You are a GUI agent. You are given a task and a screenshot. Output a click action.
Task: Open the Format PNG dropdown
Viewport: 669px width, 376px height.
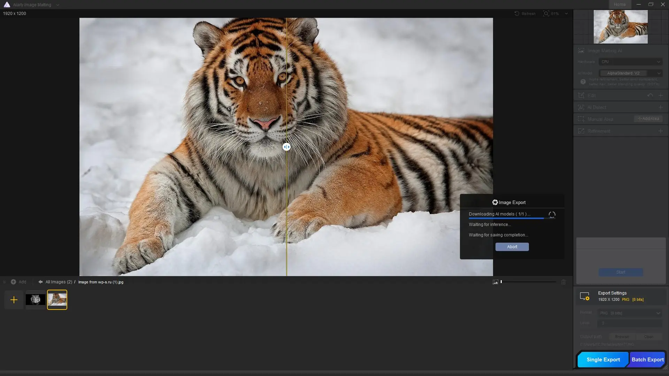[x=629, y=313]
